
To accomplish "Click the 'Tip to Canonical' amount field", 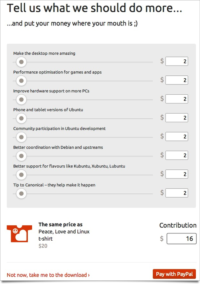I will pos(177,193).
